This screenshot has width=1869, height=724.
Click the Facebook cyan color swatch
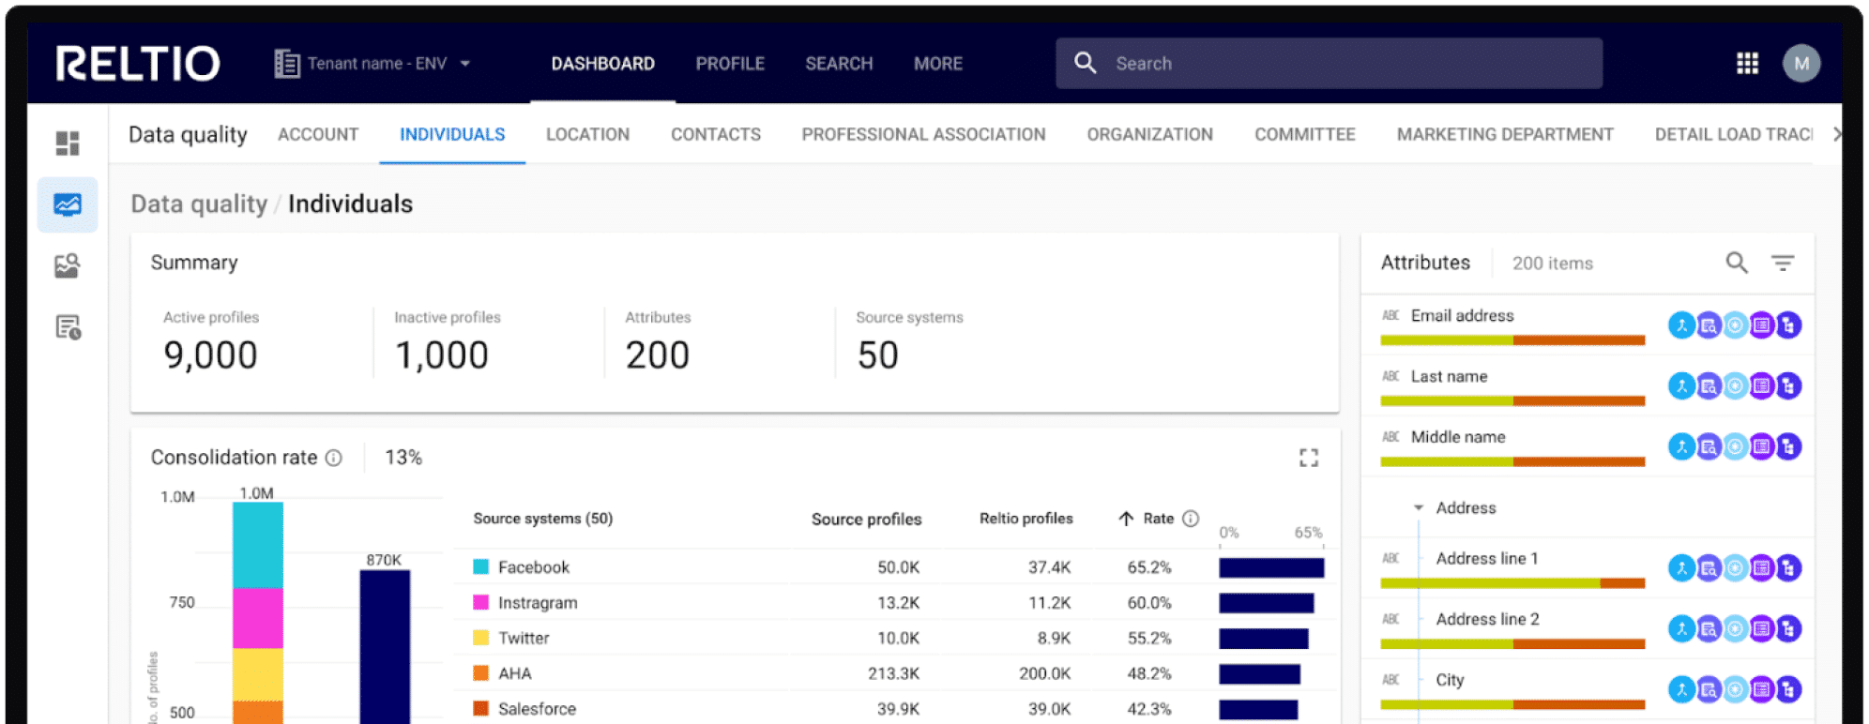pyautogui.click(x=481, y=567)
